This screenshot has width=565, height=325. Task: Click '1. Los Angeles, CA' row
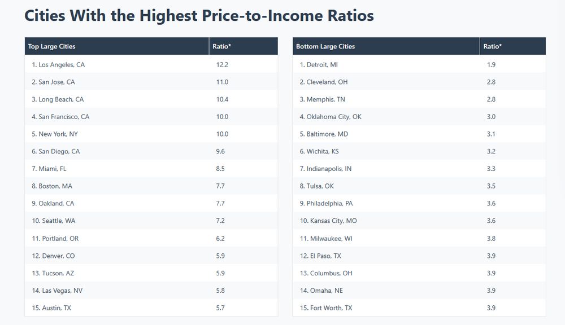(x=151, y=65)
